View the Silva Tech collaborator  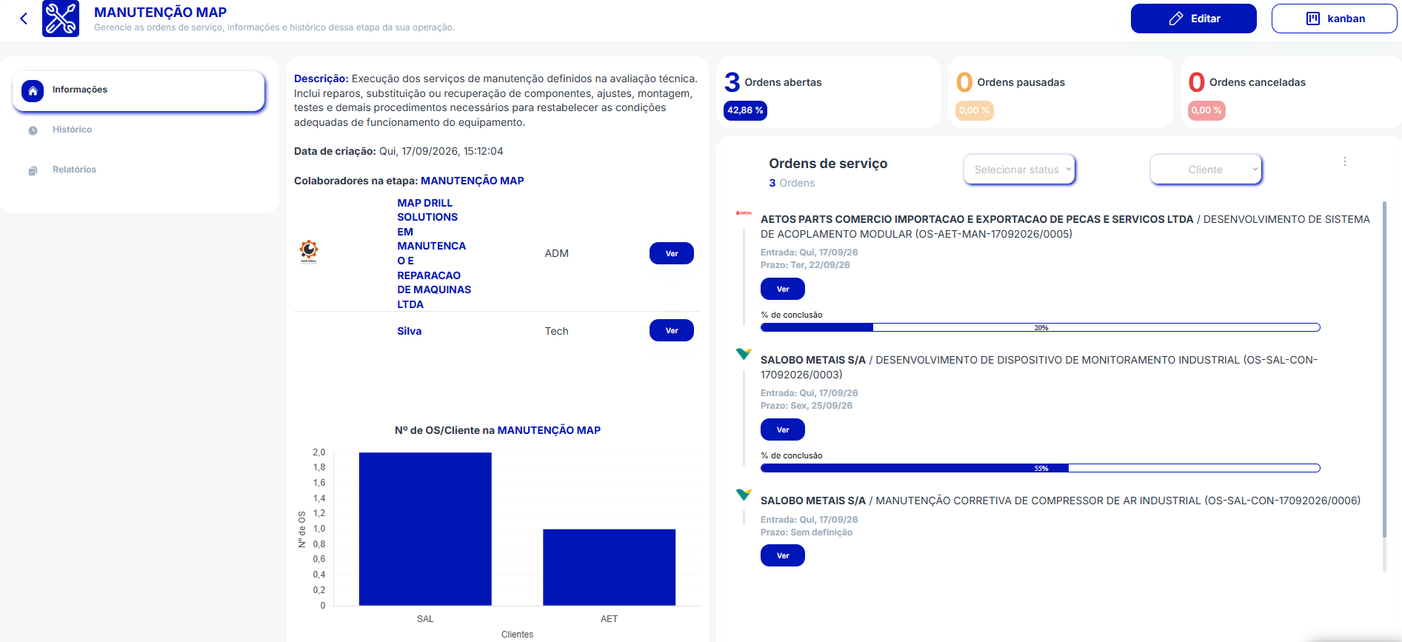671,330
